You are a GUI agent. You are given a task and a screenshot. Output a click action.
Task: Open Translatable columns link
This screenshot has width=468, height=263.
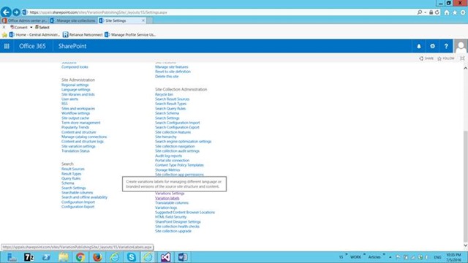point(172,203)
